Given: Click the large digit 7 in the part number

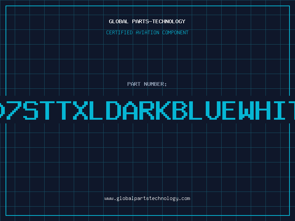Looking at the screenshot, I should 14,110.
